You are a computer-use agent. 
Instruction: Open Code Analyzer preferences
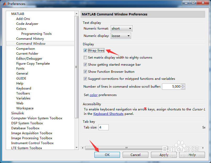coord(27,24)
